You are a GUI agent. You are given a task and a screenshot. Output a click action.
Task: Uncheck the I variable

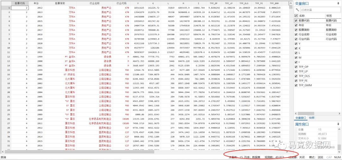point(296,62)
